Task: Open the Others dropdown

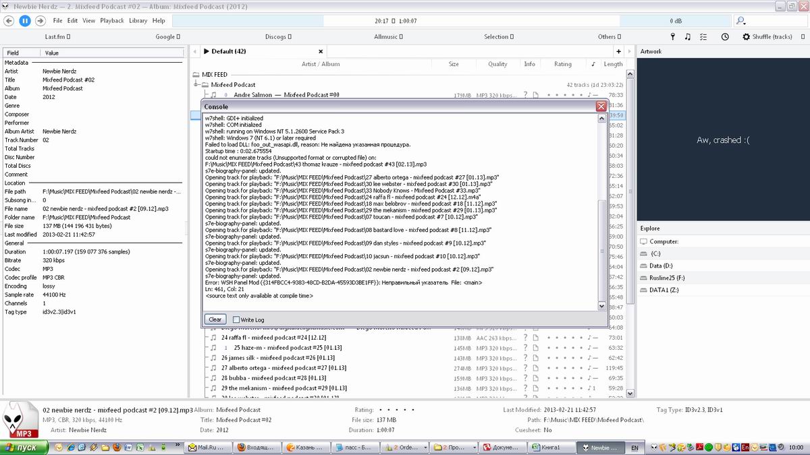Action: [x=607, y=37]
